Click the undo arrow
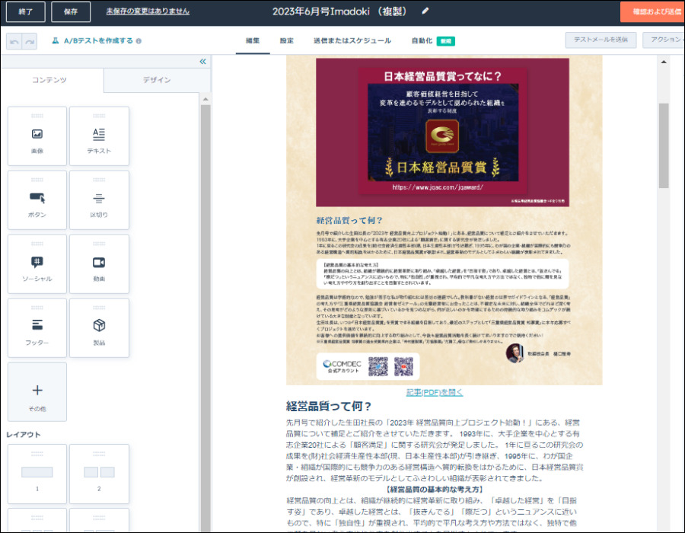Screen dimensions: 685x533 (14, 42)
